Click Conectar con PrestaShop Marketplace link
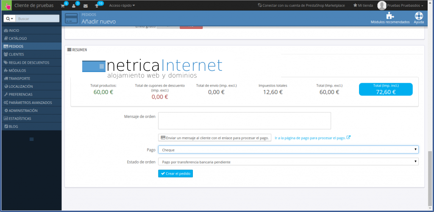This screenshot has width=434, height=212. point(301,6)
